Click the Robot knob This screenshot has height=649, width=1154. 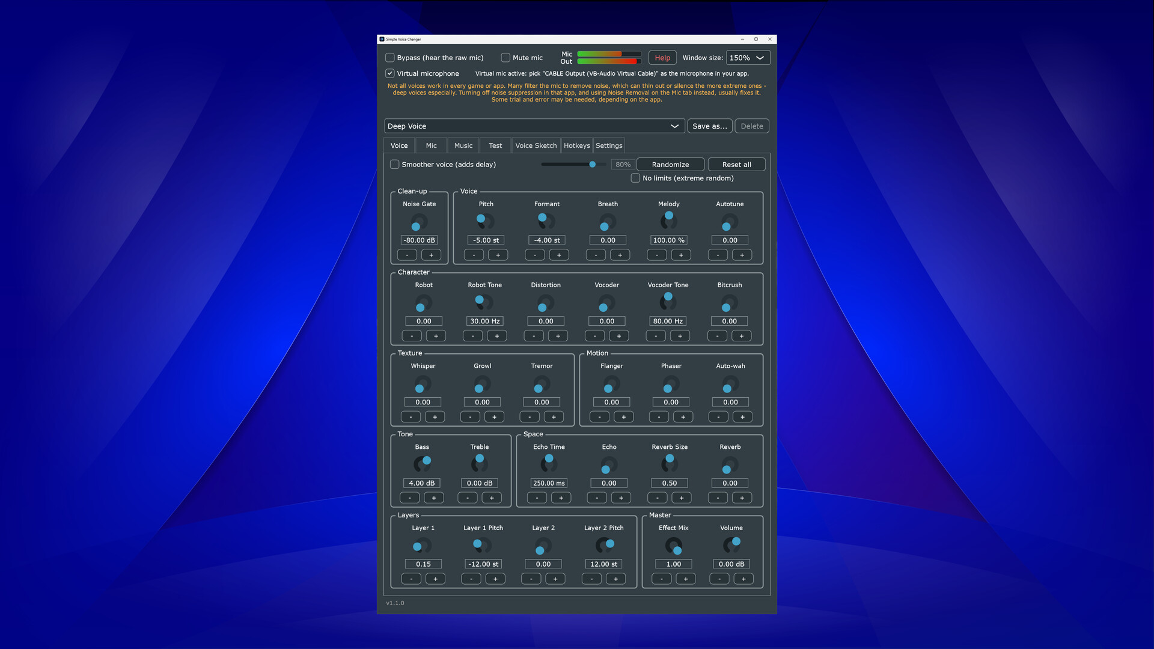point(424,303)
